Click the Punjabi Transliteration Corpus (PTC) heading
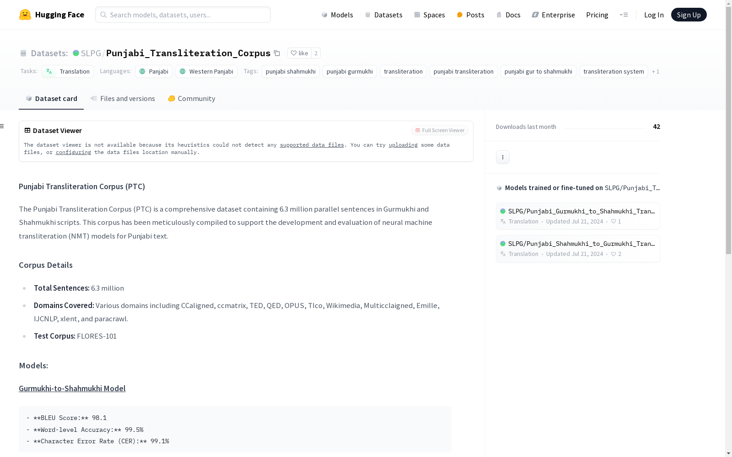 82,186
